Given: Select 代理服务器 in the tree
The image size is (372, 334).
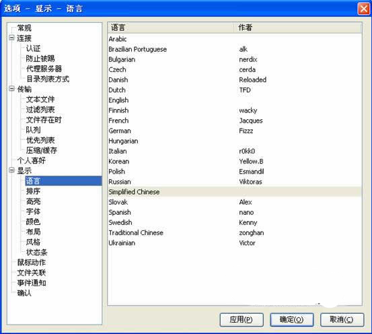Looking at the screenshot, I should (44, 69).
